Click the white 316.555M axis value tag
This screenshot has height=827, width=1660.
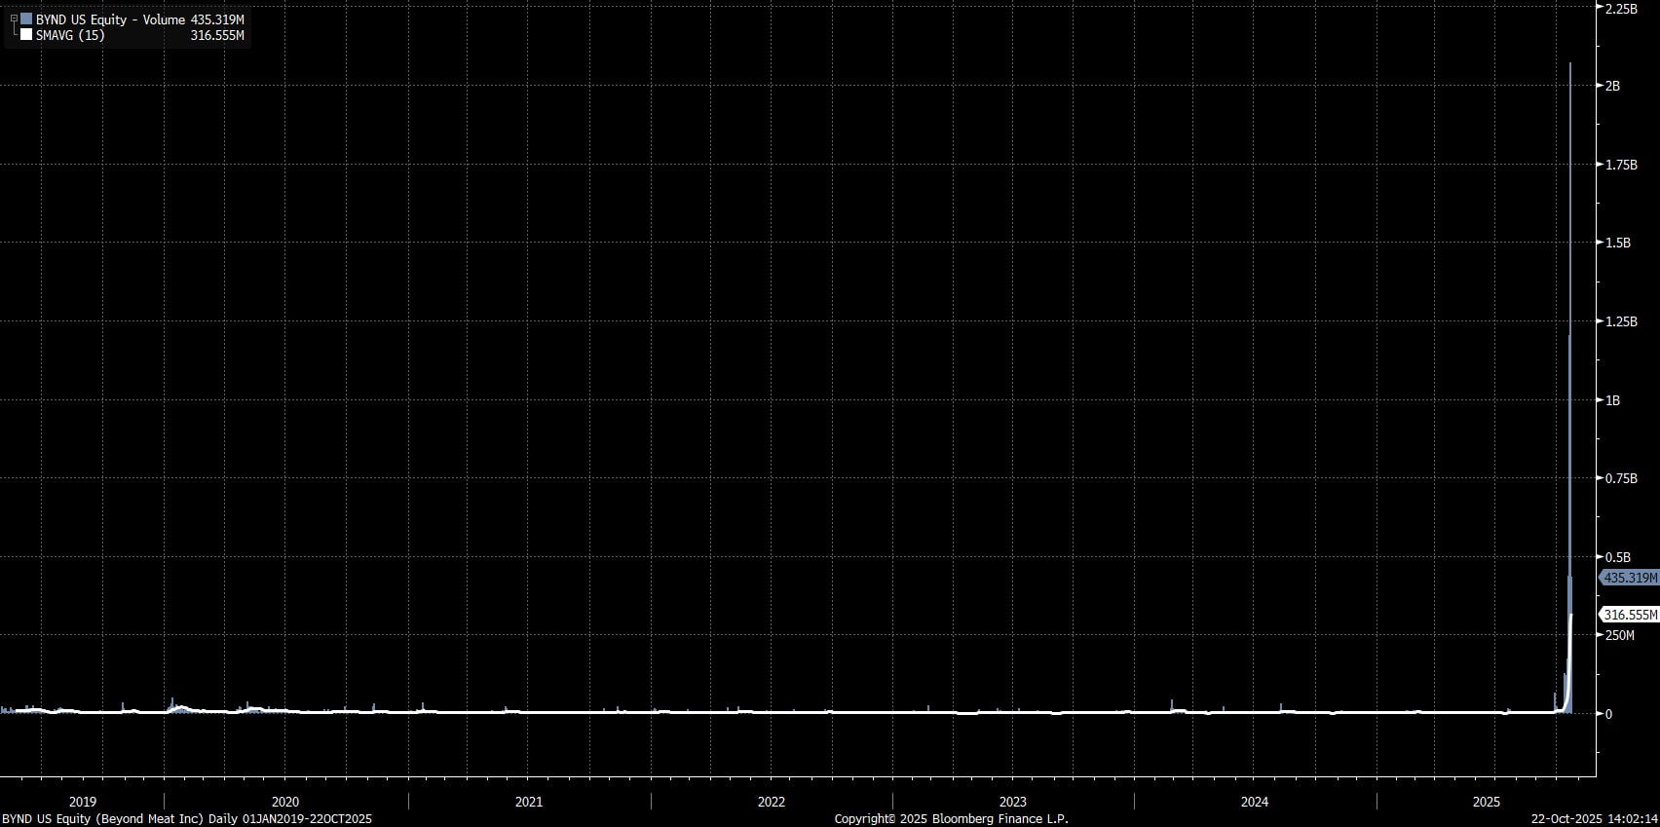(1630, 615)
